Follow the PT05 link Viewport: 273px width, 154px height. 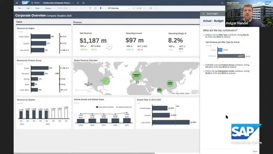tap(208, 71)
